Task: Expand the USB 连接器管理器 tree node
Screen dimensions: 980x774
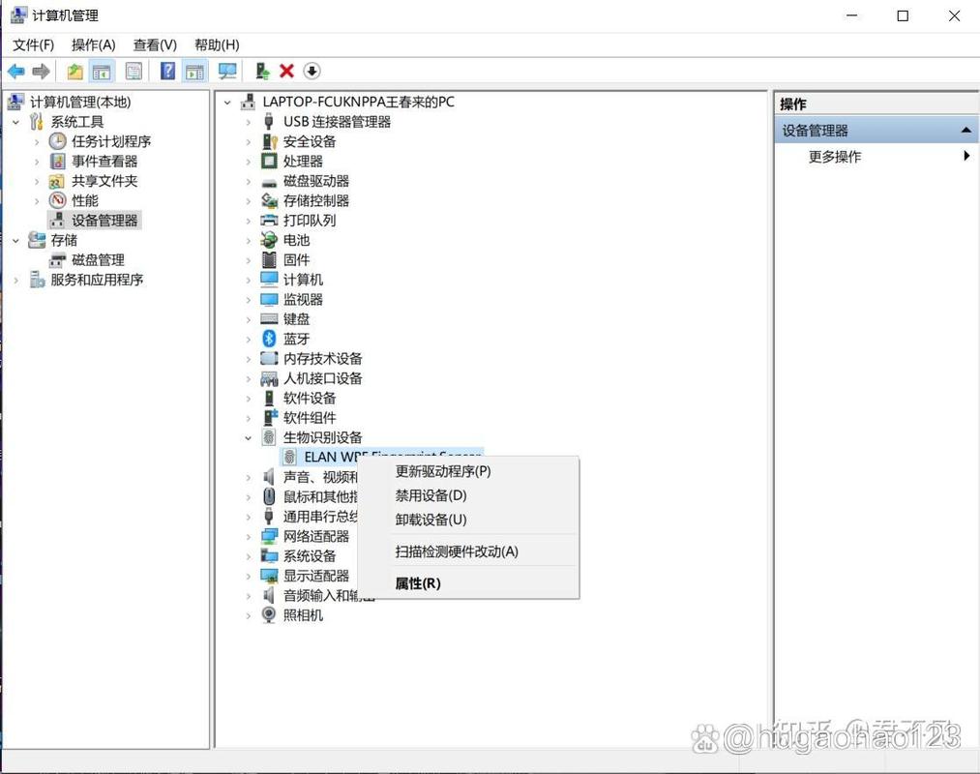Action: click(250, 121)
